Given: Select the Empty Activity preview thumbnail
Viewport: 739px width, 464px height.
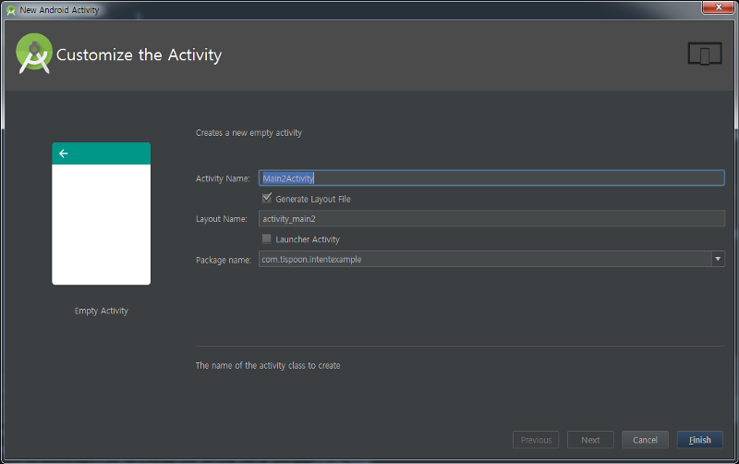Looking at the screenshot, I should pos(102,214).
